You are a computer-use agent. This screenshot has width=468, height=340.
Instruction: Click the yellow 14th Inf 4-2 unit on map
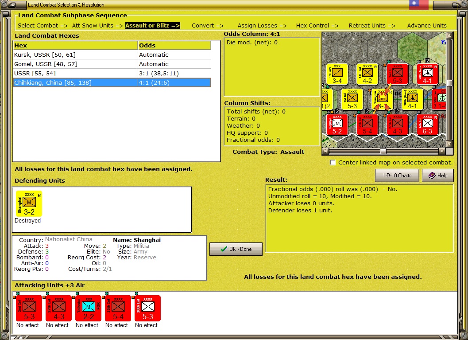click(367, 74)
